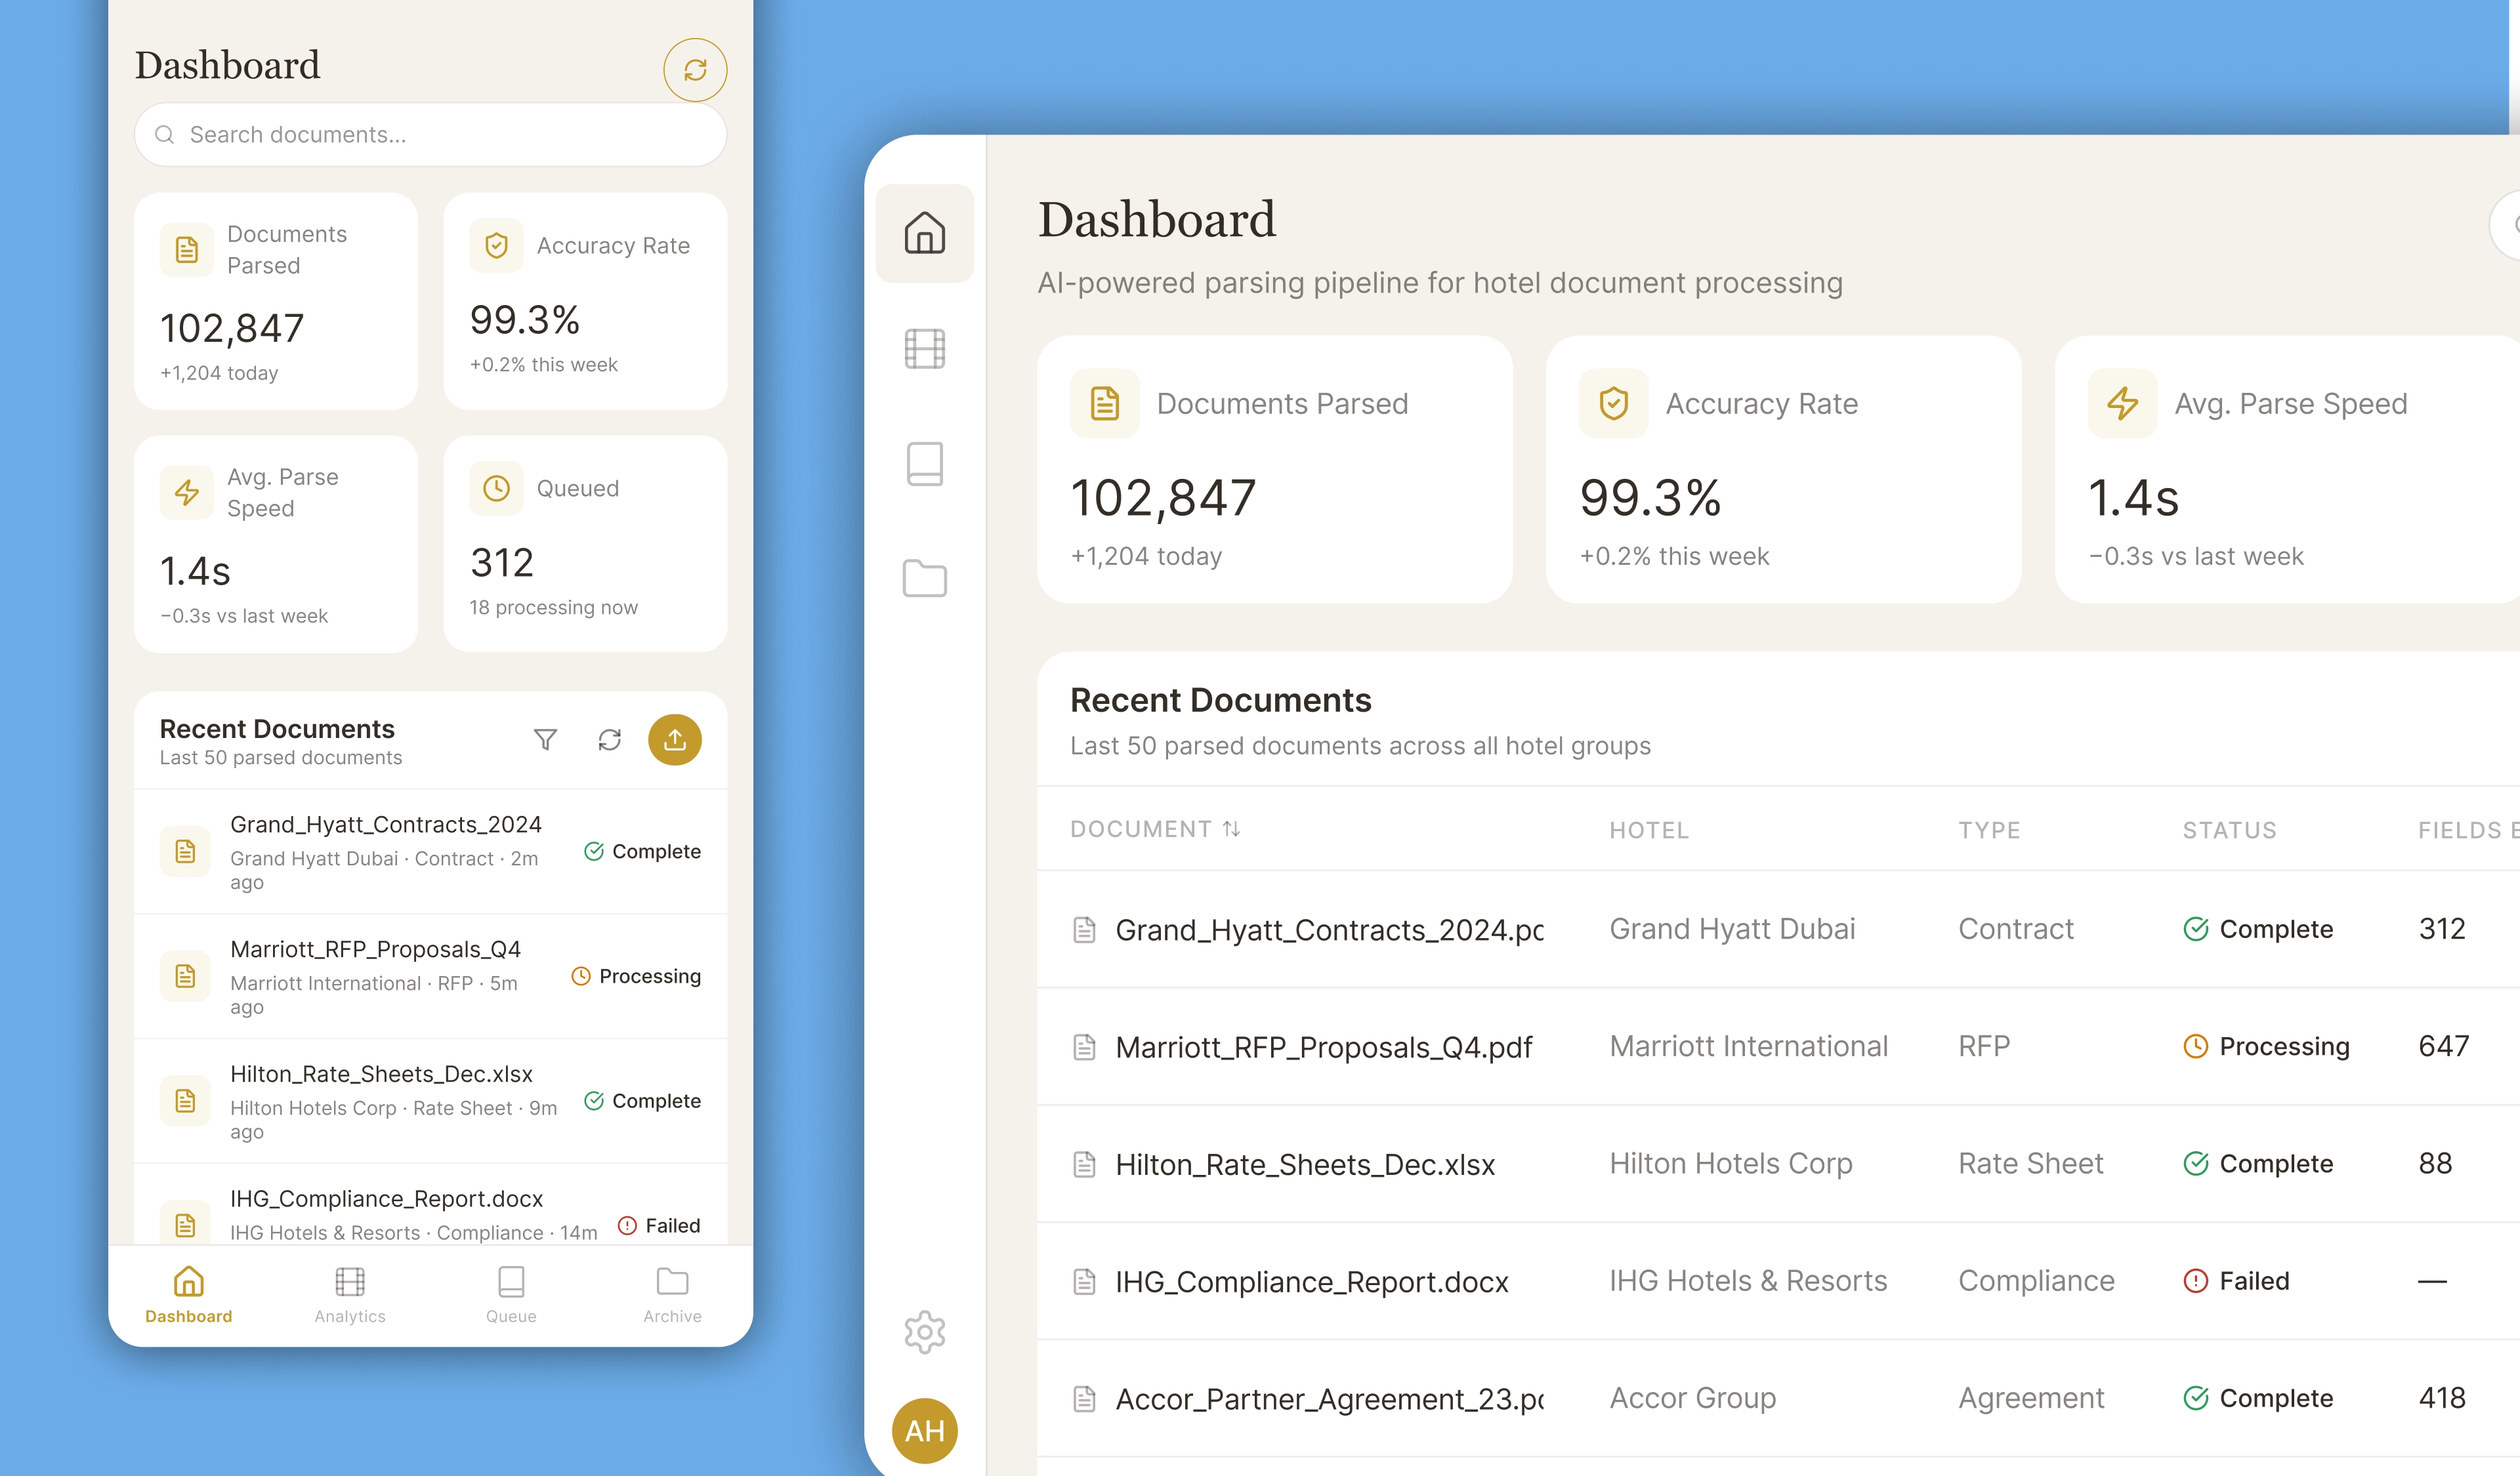The width and height of the screenshot is (2520, 1476).
Task: Open IHG_Compliance_Report.docx in the mobile document list
Action: pyautogui.click(x=430, y=1205)
